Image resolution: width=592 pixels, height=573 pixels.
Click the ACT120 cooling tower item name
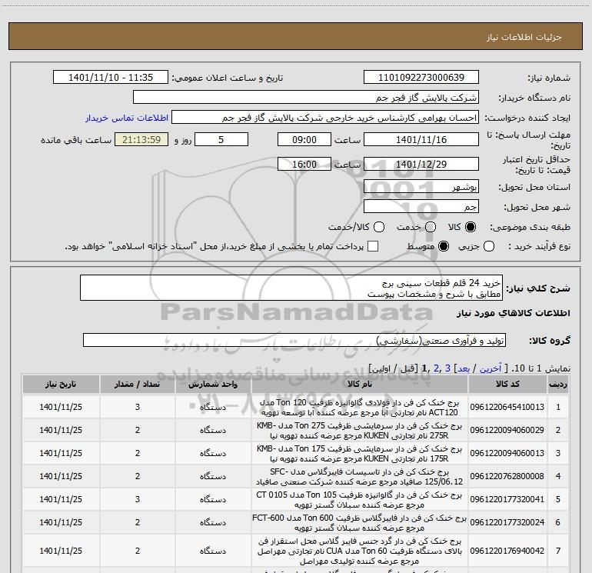360,408
